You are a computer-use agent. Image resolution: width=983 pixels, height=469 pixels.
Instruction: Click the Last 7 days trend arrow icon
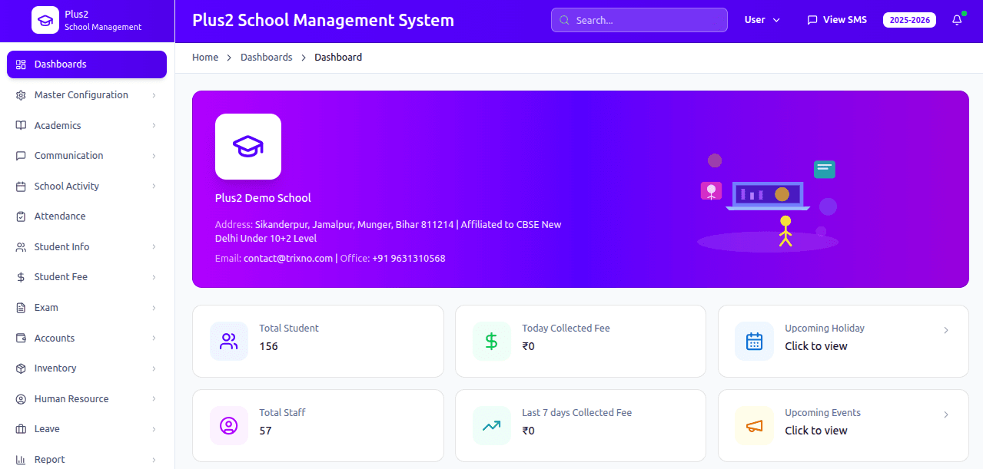pos(492,425)
